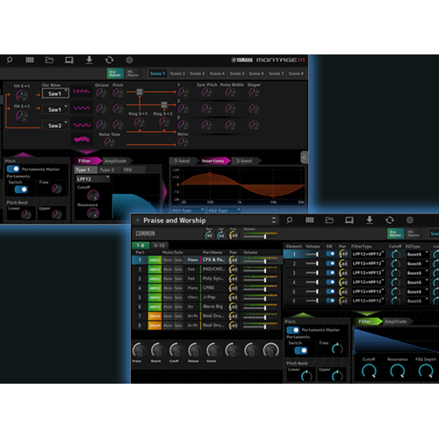Select Scene 5 tab

click(x=237, y=74)
